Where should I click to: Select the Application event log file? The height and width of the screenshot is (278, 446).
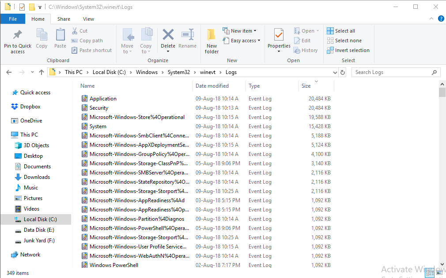[103, 98]
